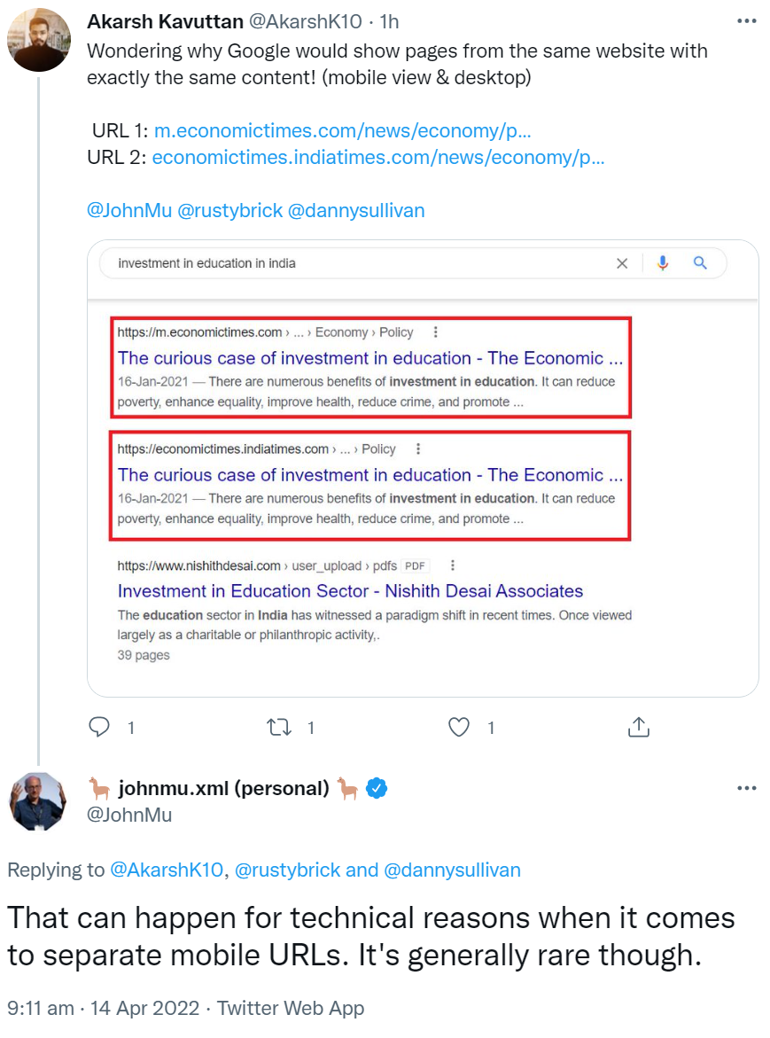
Task: Like Akarsh Kavuttan's tweet
Action: pos(458,728)
